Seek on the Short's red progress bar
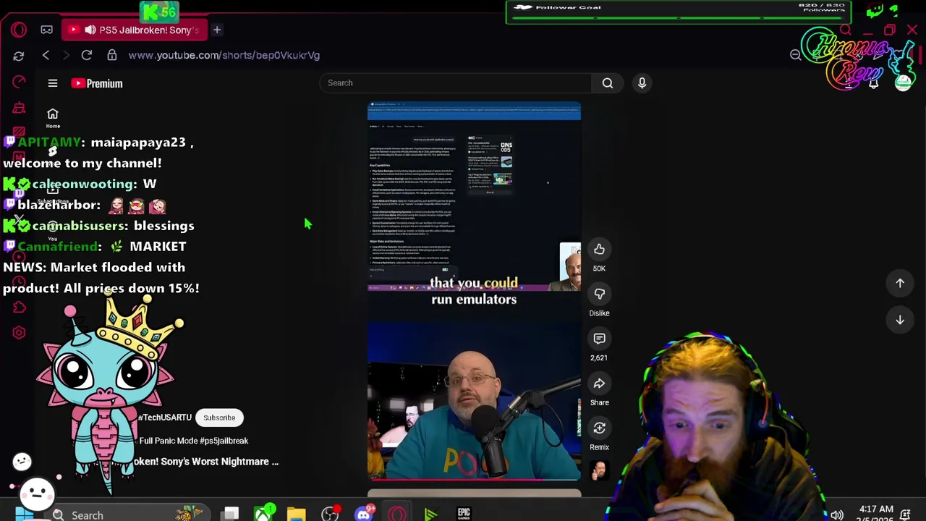926x521 pixels. coord(474,479)
